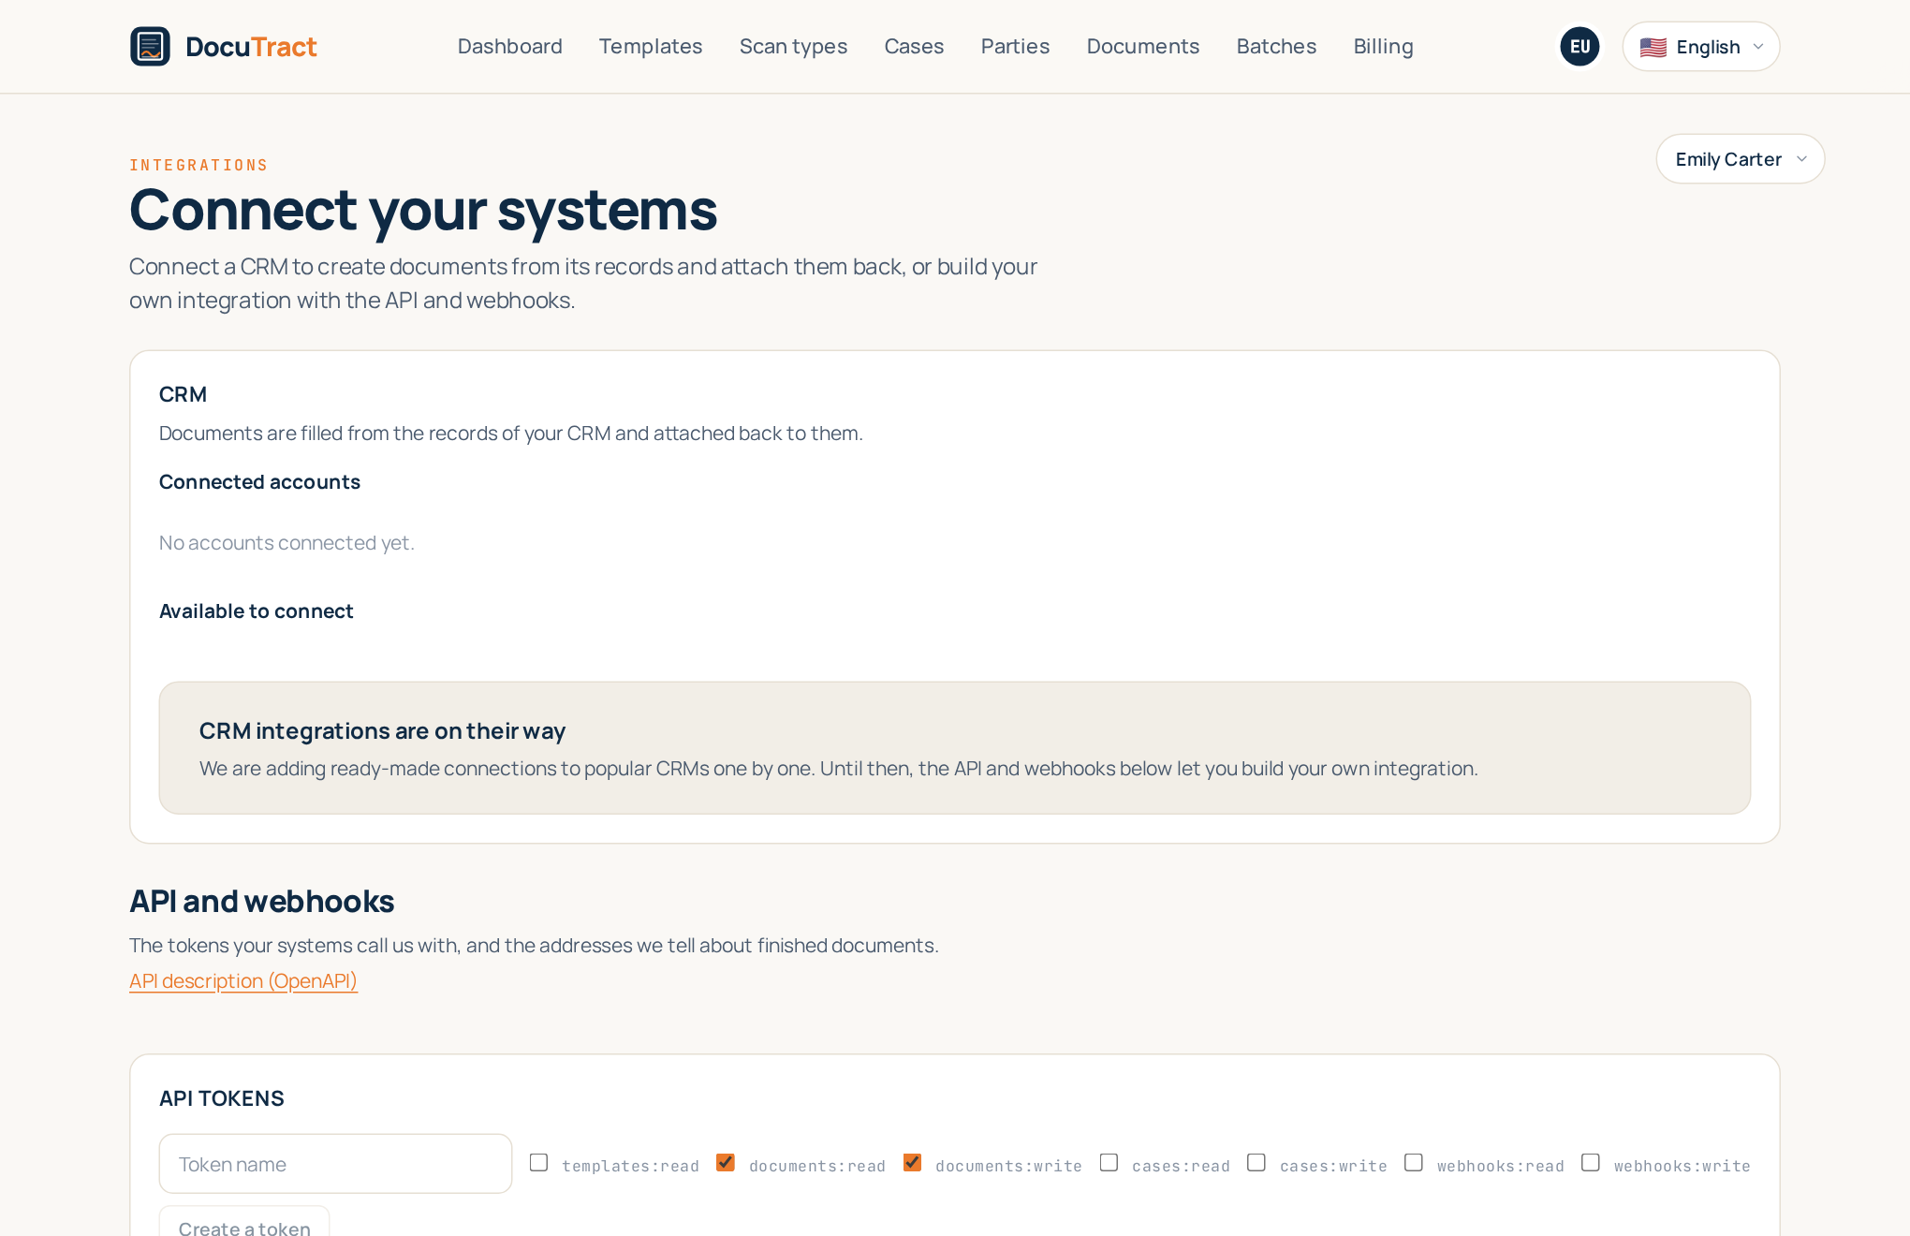
Task: Click the EU region badge
Action: click(1579, 47)
